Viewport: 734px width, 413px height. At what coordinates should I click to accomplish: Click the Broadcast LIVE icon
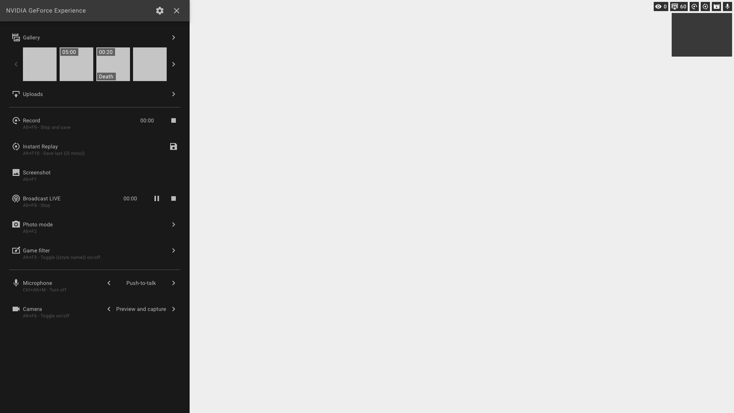click(16, 198)
